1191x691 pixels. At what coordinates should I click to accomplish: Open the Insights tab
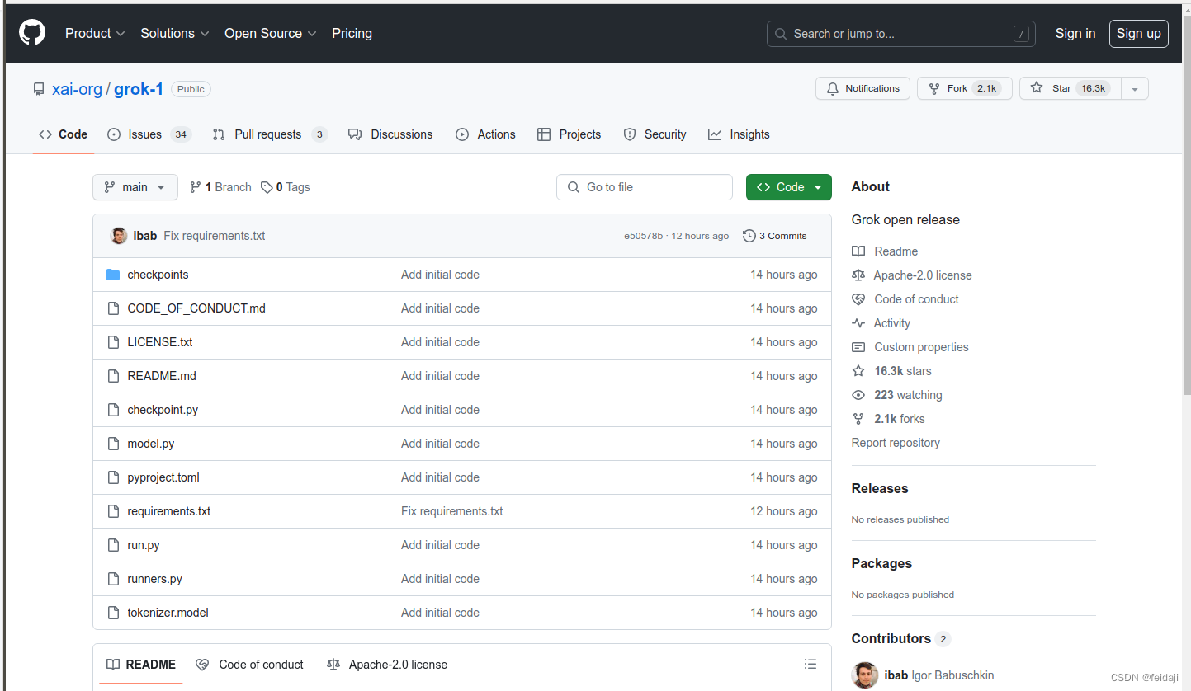click(739, 134)
